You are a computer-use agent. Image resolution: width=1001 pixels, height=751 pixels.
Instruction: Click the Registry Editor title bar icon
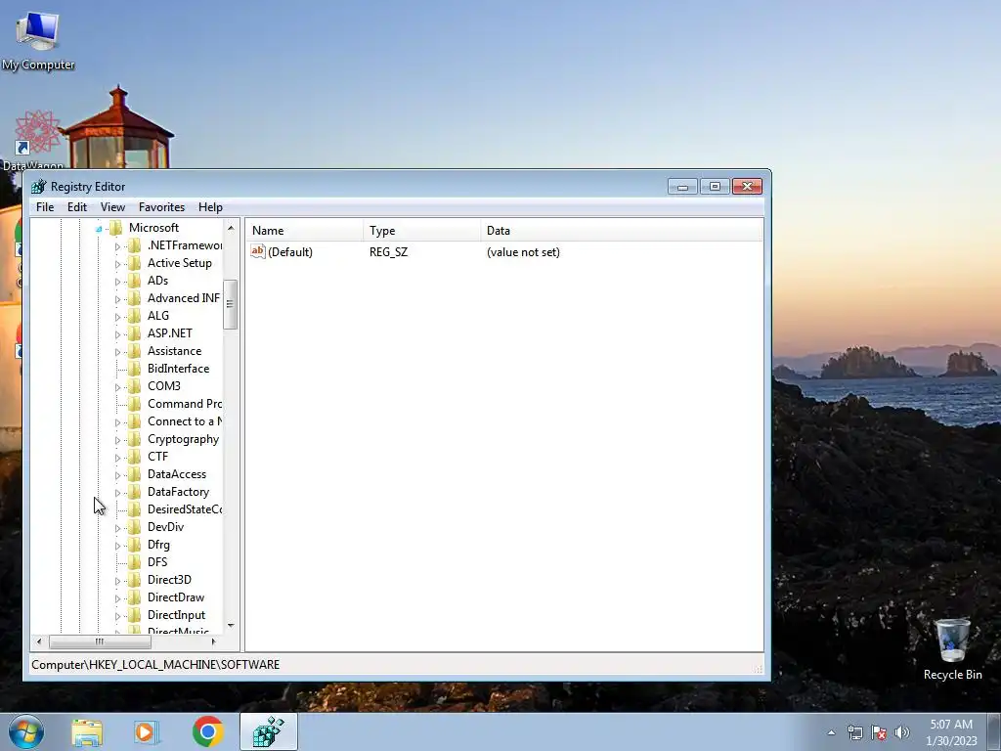pos(39,187)
